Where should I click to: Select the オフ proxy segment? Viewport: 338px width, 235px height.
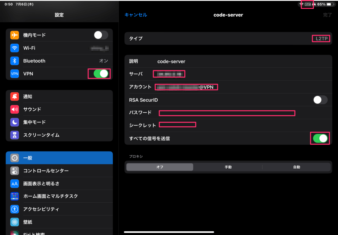(160, 167)
